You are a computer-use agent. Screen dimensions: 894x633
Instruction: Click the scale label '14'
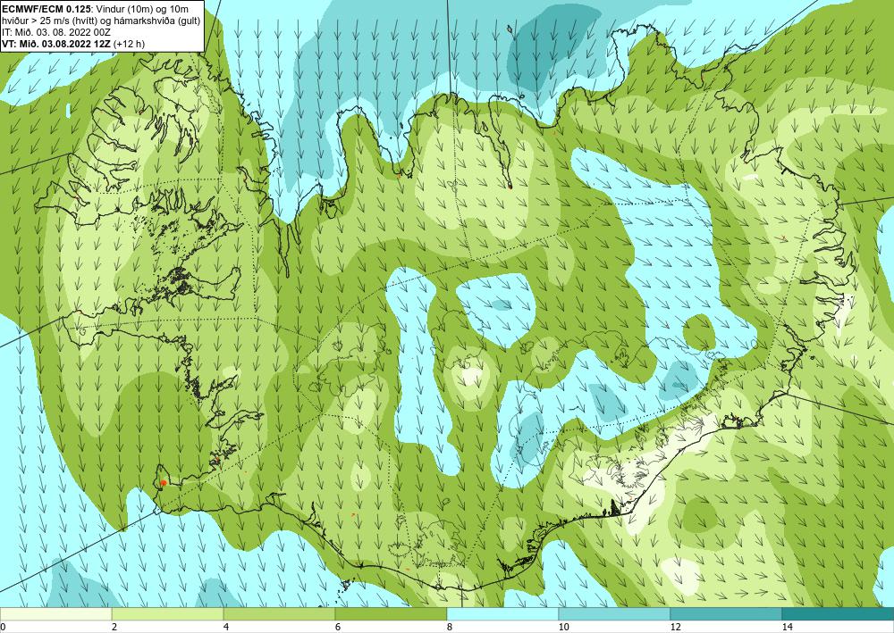pyautogui.click(x=787, y=627)
